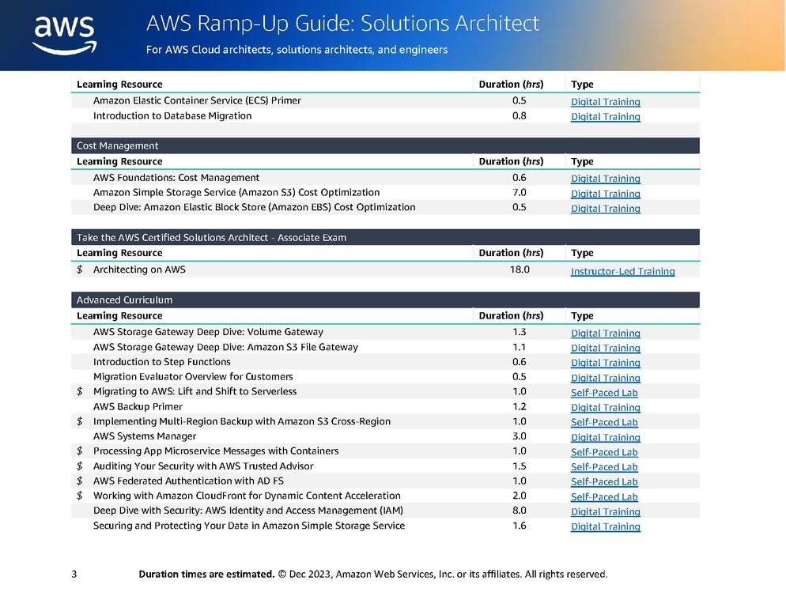
Task: Open Digital Training link for AWS Foundations: Cost Management
Action: (x=606, y=179)
